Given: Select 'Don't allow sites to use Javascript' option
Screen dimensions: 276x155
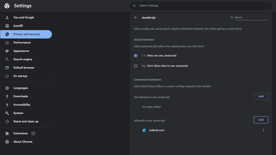Looking at the screenshot, I should pyautogui.click(x=136, y=66).
